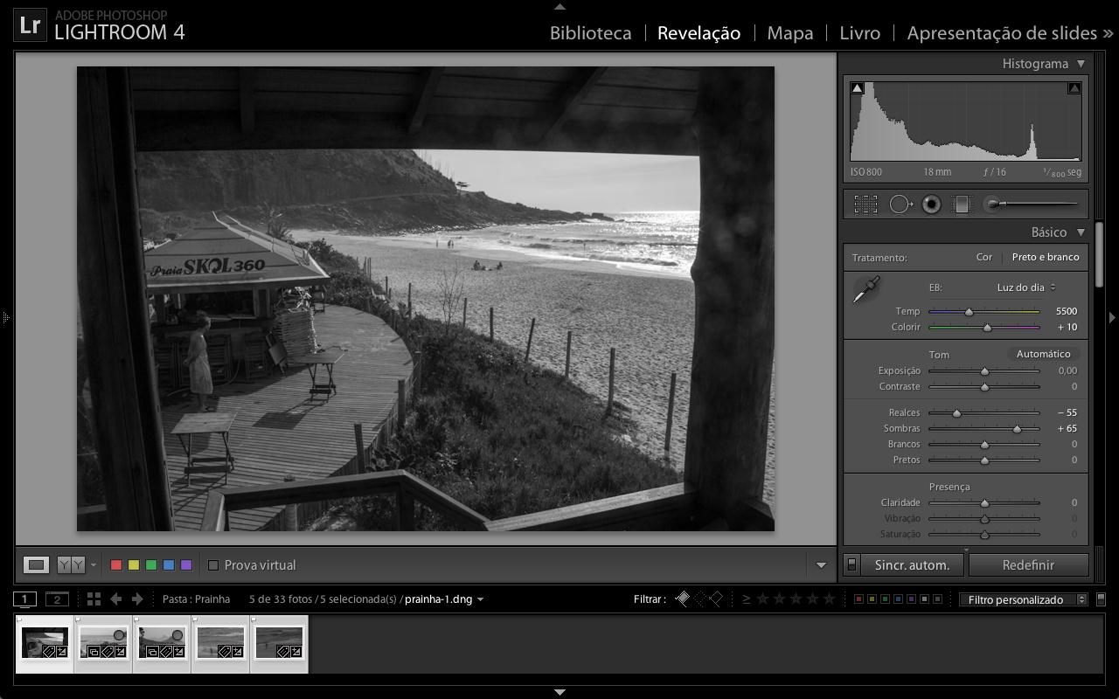Open the Mapa module
The width and height of the screenshot is (1119, 699).
790,33
